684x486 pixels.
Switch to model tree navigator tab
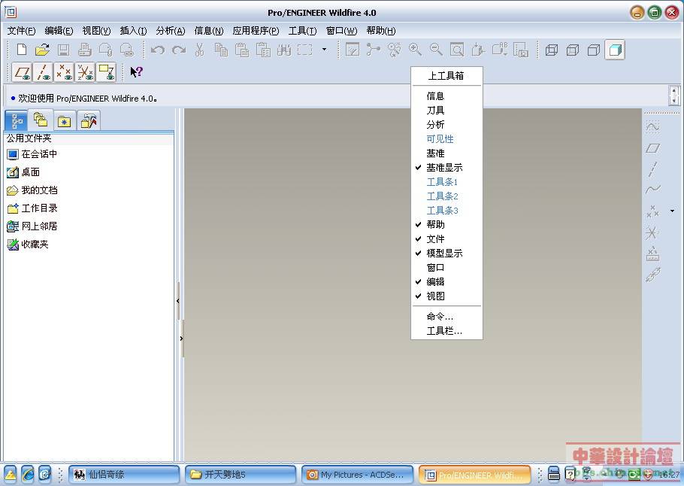(x=16, y=120)
